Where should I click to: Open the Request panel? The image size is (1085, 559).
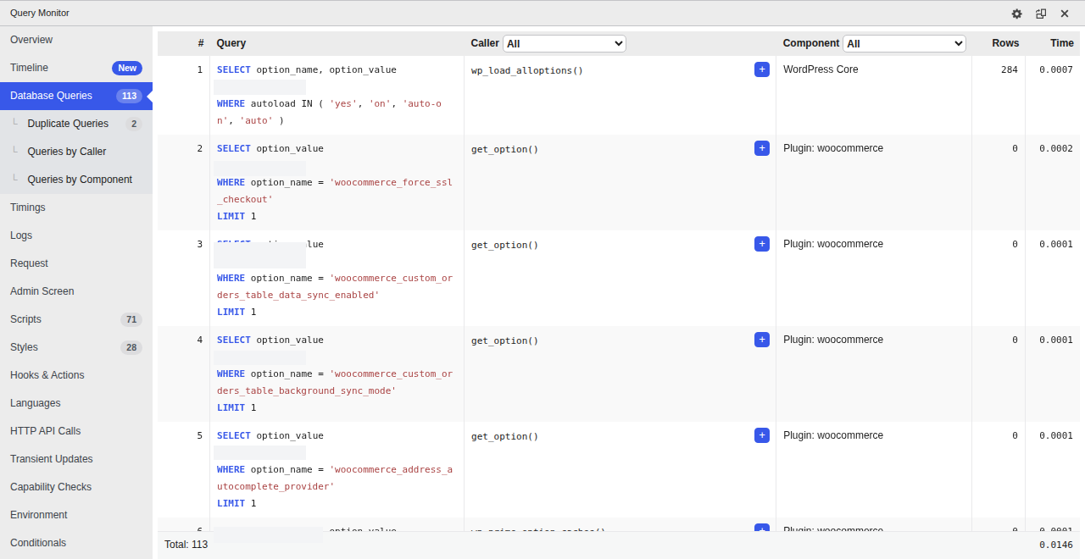tap(76, 263)
